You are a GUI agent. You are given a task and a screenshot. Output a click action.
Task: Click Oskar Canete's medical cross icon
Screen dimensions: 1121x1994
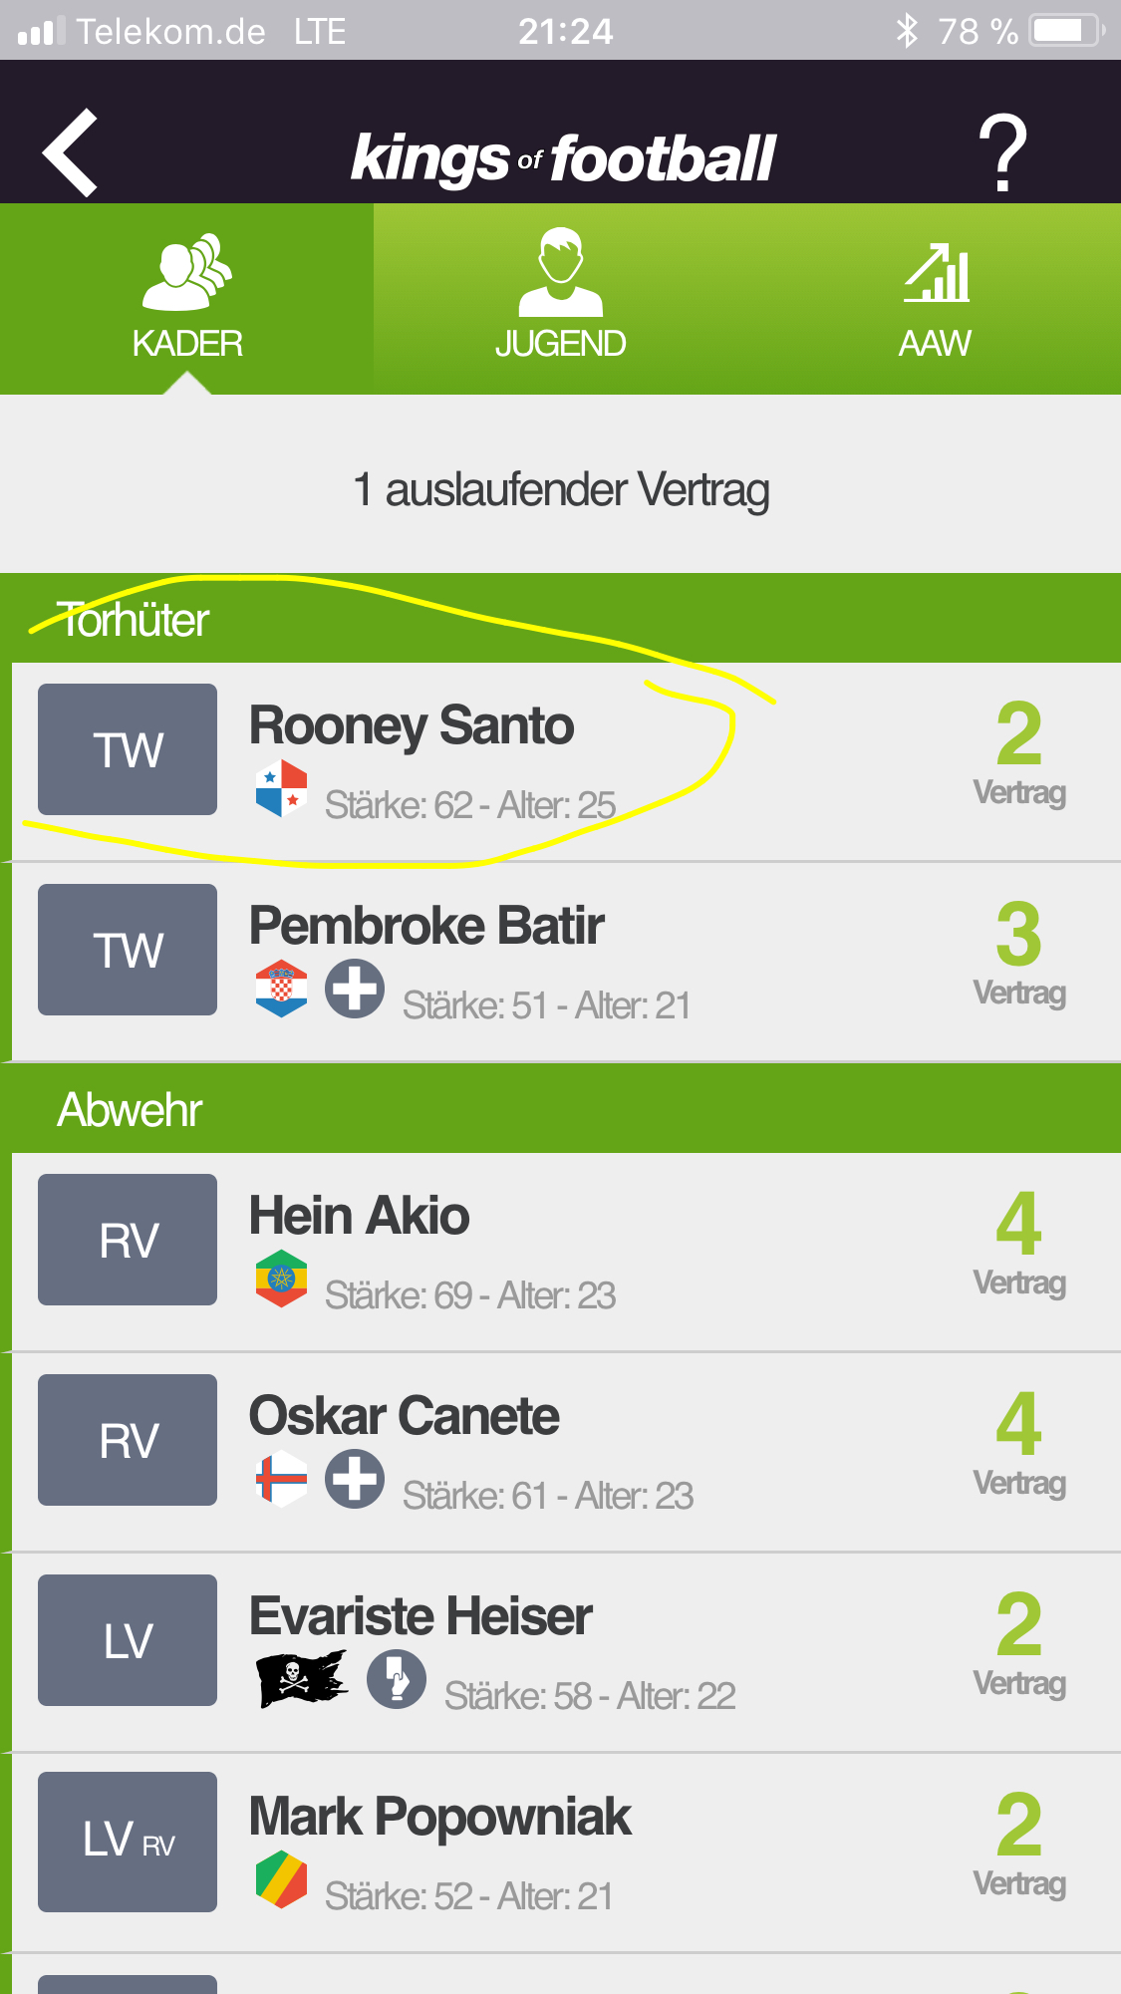point(355,1479)
